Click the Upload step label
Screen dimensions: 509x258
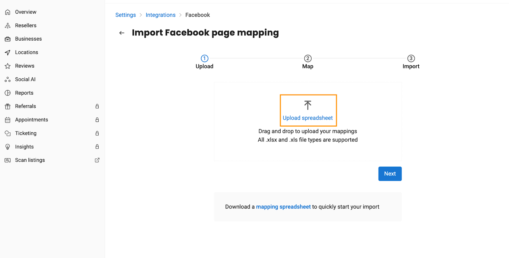tap(205, 66)
